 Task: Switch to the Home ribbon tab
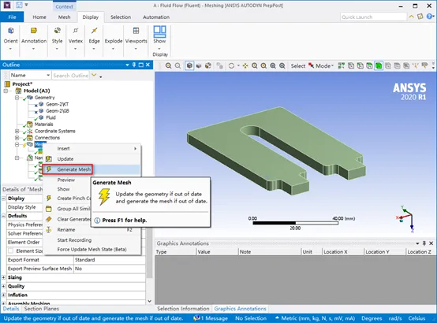(39, 17)
